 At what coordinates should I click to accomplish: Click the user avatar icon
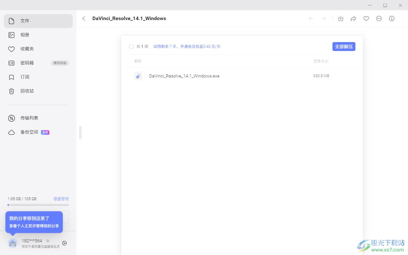[13, 243]
